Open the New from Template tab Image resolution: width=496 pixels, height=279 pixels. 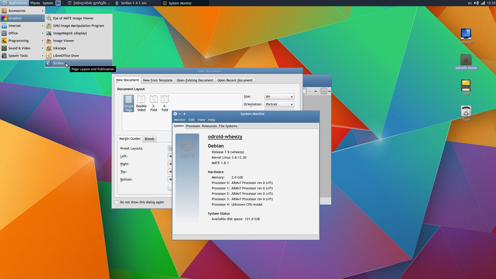(158, 80)
